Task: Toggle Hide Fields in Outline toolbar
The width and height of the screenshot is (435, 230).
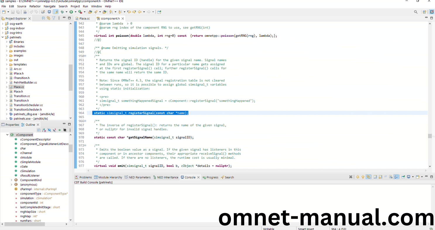Action: coord(49,130)
